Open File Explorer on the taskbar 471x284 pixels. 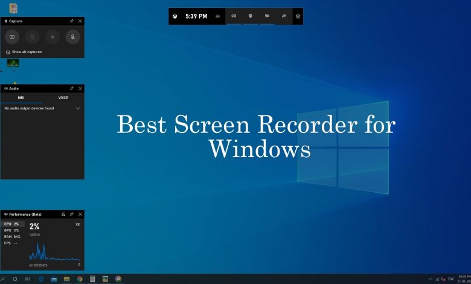[66, 279]
